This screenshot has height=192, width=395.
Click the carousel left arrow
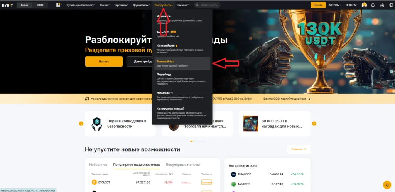(81, 124)
